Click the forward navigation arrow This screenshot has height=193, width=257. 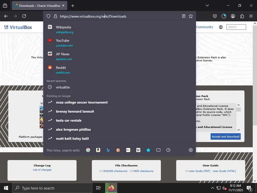pyautogui.click(x=15, y=16)
